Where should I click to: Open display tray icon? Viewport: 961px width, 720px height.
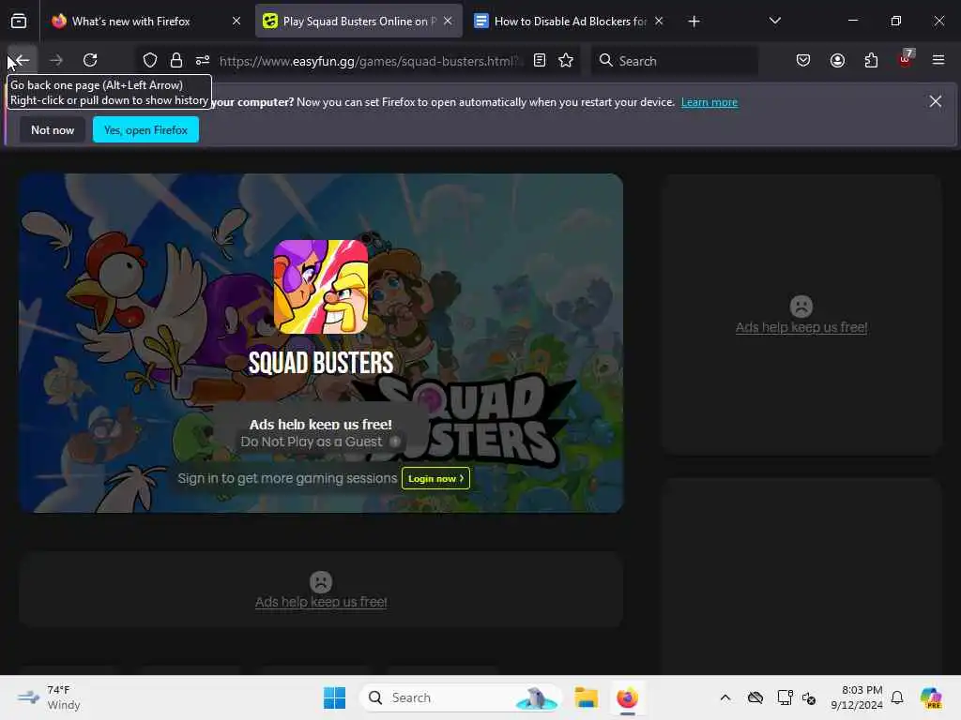[785, 697]
